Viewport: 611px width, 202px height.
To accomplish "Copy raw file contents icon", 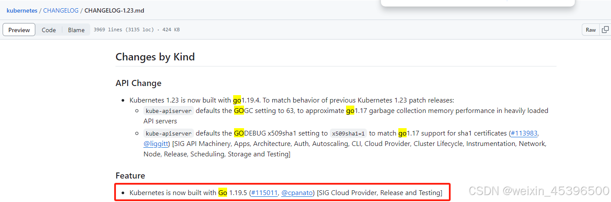I will coord(605,30).
